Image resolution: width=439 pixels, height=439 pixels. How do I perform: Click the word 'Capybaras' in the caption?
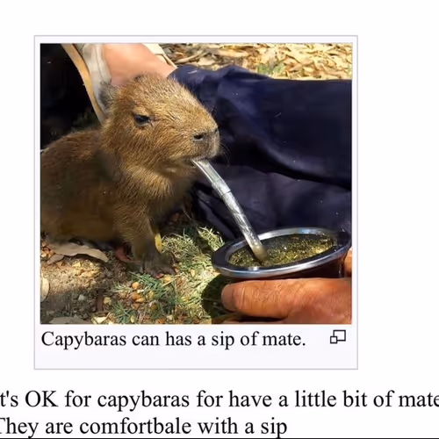(x=83, y=340)
